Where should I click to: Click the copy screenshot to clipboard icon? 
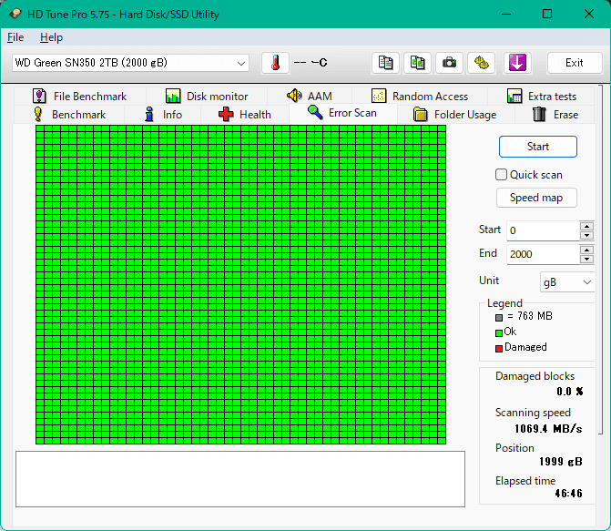tap(417, 63)
